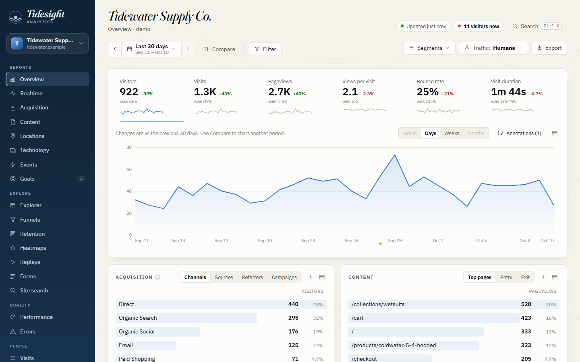Screen dimensions: 580x362
Task: Open Segments dropdown
Action: [429, 48]
